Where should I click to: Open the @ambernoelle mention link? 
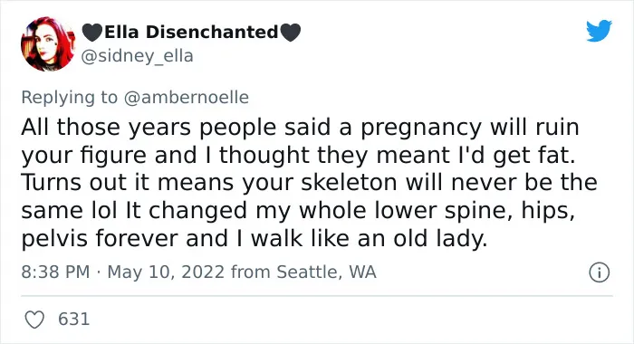point(187,98)
